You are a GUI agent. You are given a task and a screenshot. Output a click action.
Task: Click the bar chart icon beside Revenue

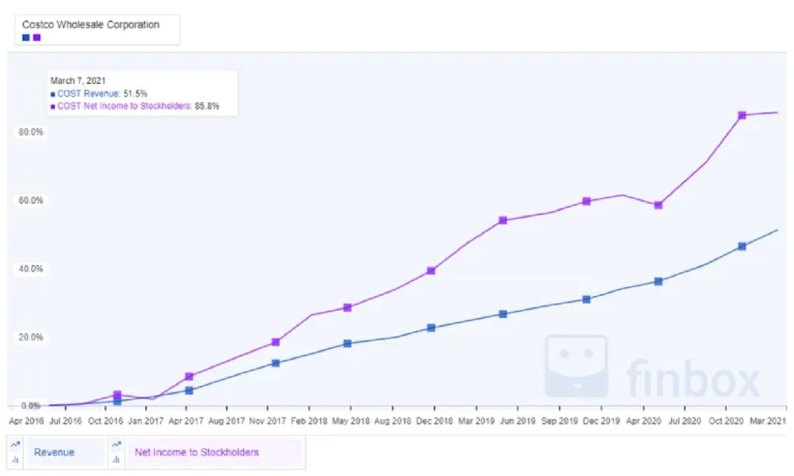pyautogui.click(x=15, y=459)
